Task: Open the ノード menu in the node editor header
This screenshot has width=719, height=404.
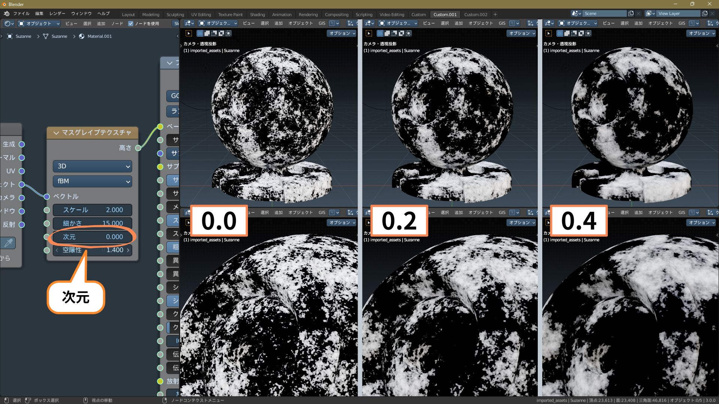Action: click(117, 24)
